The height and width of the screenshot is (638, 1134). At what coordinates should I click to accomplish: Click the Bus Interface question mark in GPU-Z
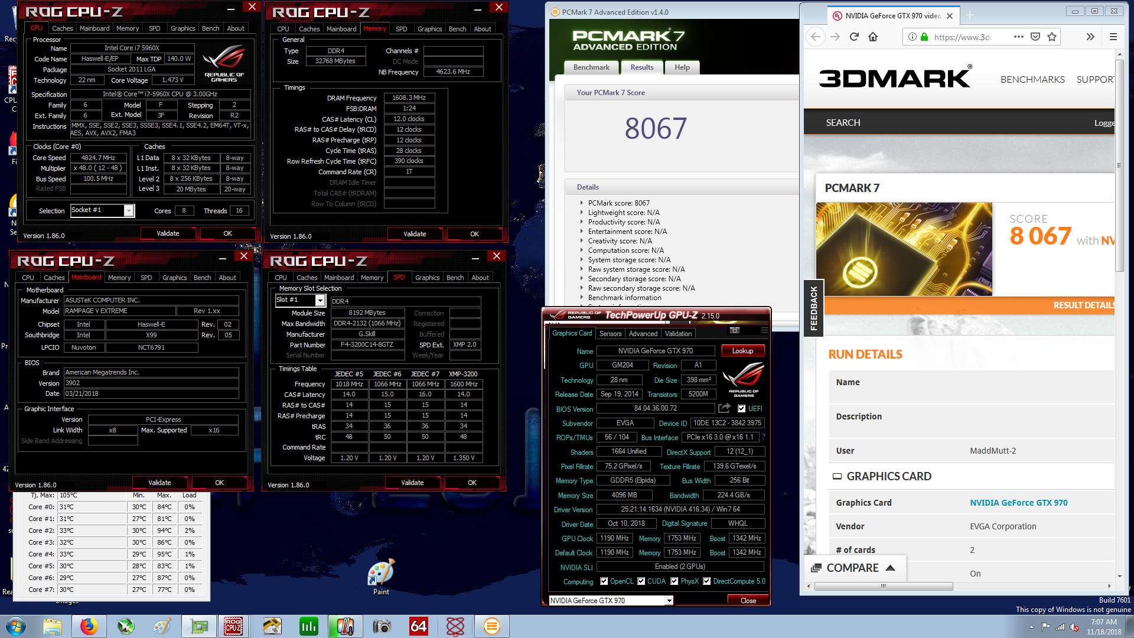pyautogui.click(x=763, y=437)
